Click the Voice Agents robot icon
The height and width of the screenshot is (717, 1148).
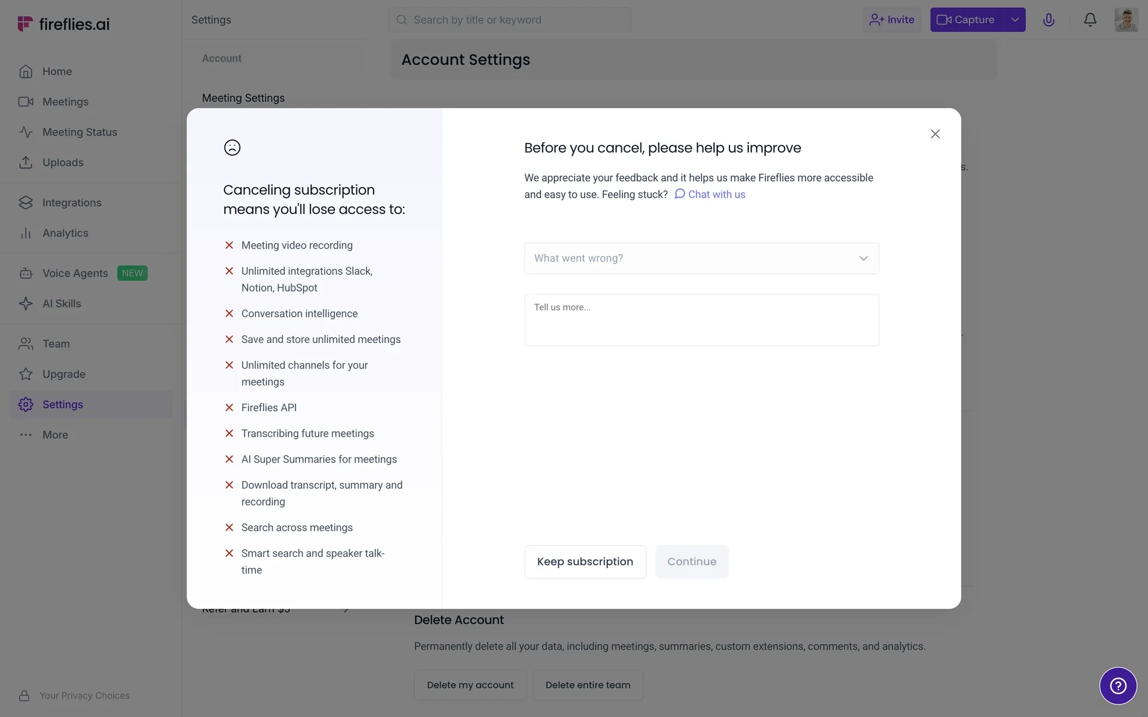[x=26, y=273]
